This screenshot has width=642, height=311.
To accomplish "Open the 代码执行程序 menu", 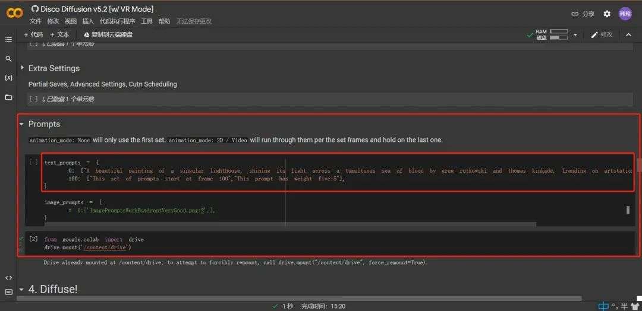I will pyautogui.click(x=117, y=21).
